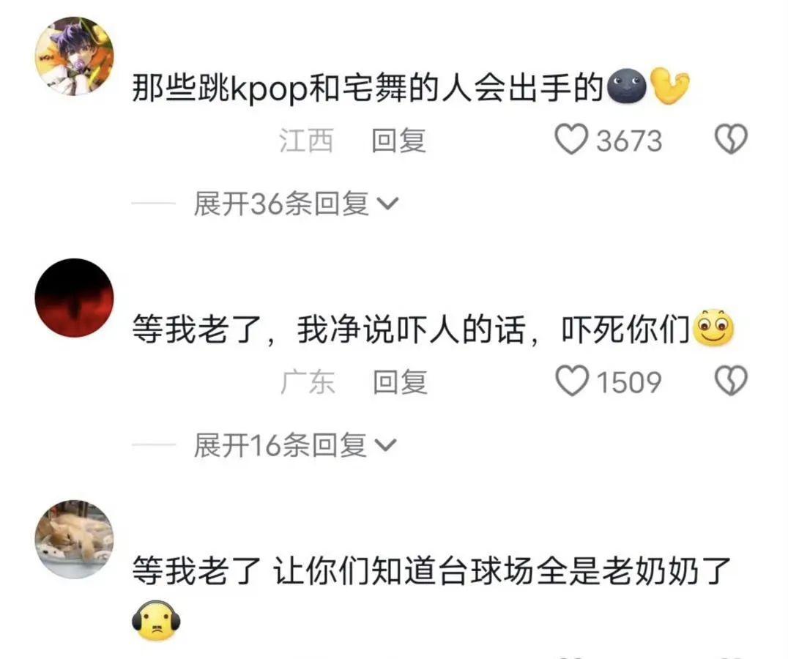Dislike the kpop dance comment

[x=731, y=139]
